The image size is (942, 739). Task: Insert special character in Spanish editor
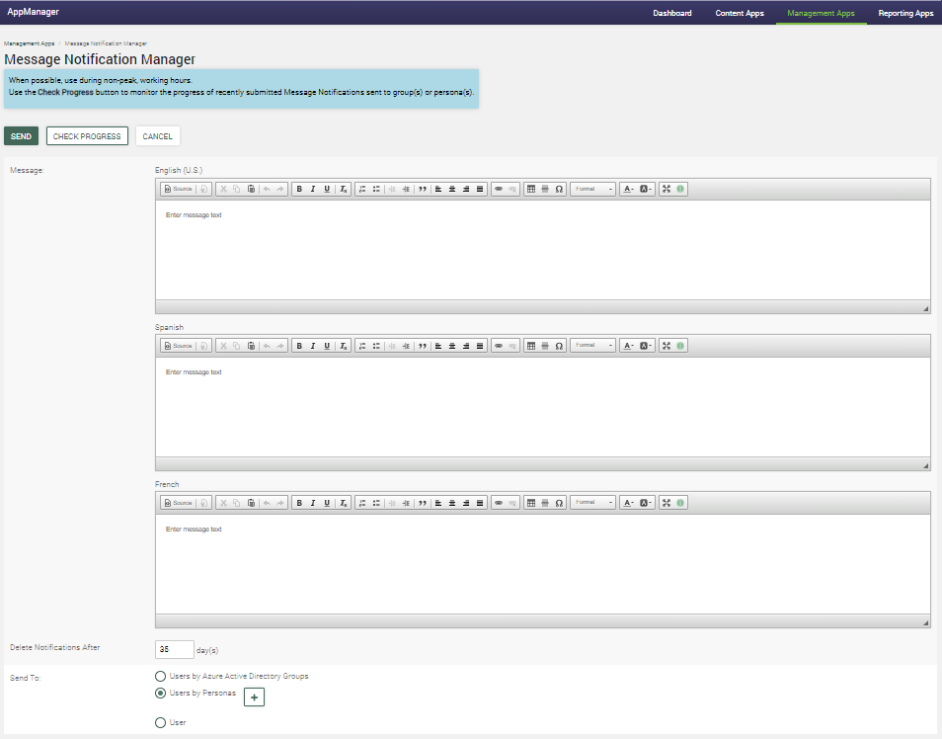559,346
